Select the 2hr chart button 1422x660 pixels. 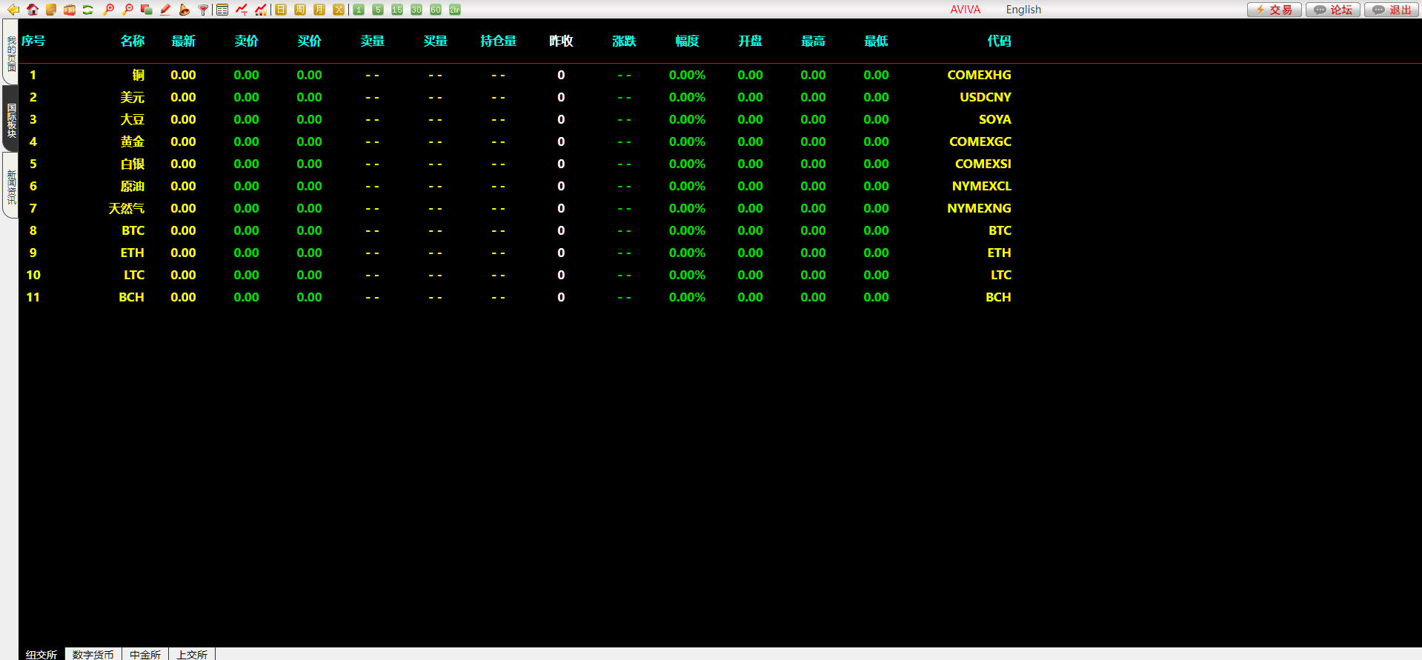[x=455, y=10]
